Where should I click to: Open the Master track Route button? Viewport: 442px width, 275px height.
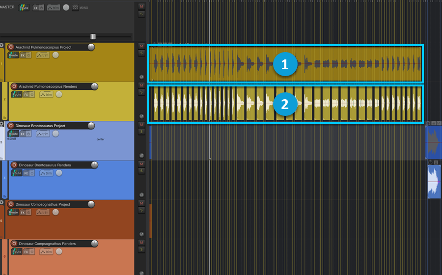(24, 7)
